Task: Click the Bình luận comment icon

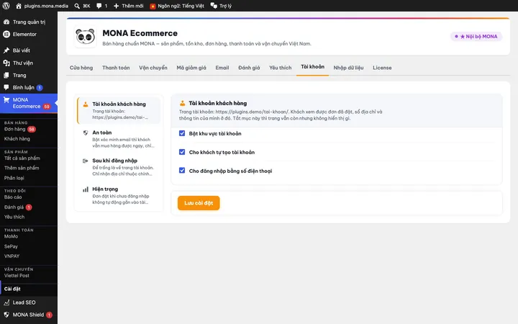Action: click(x=6, y=87)
